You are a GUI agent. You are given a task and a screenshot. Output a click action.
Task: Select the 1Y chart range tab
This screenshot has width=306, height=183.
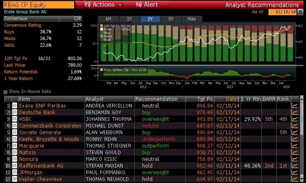pyautogui.click(x=129, y=19)
